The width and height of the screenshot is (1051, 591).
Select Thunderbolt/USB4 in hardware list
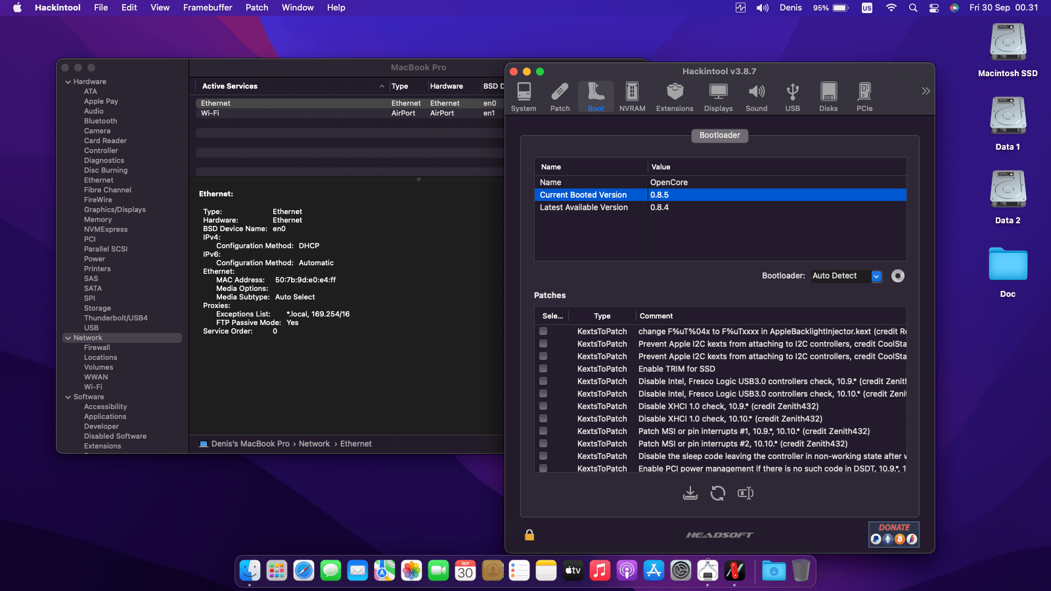coord(116,318)
